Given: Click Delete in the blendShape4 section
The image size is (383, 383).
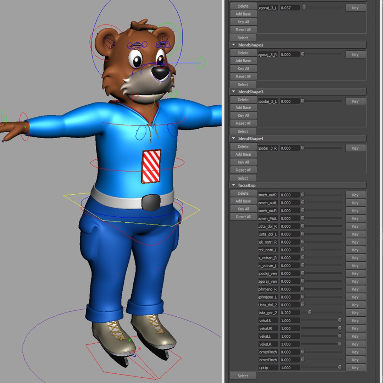Looking at the screenshot, I should [x=243, y=146].
